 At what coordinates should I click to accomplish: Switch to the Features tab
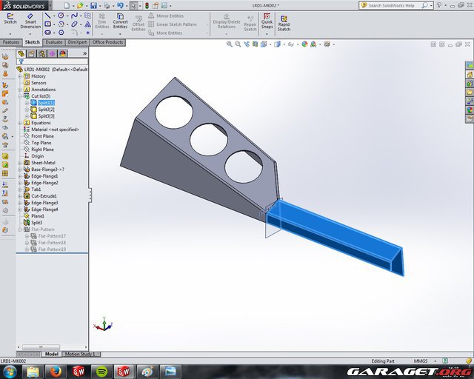11,42
